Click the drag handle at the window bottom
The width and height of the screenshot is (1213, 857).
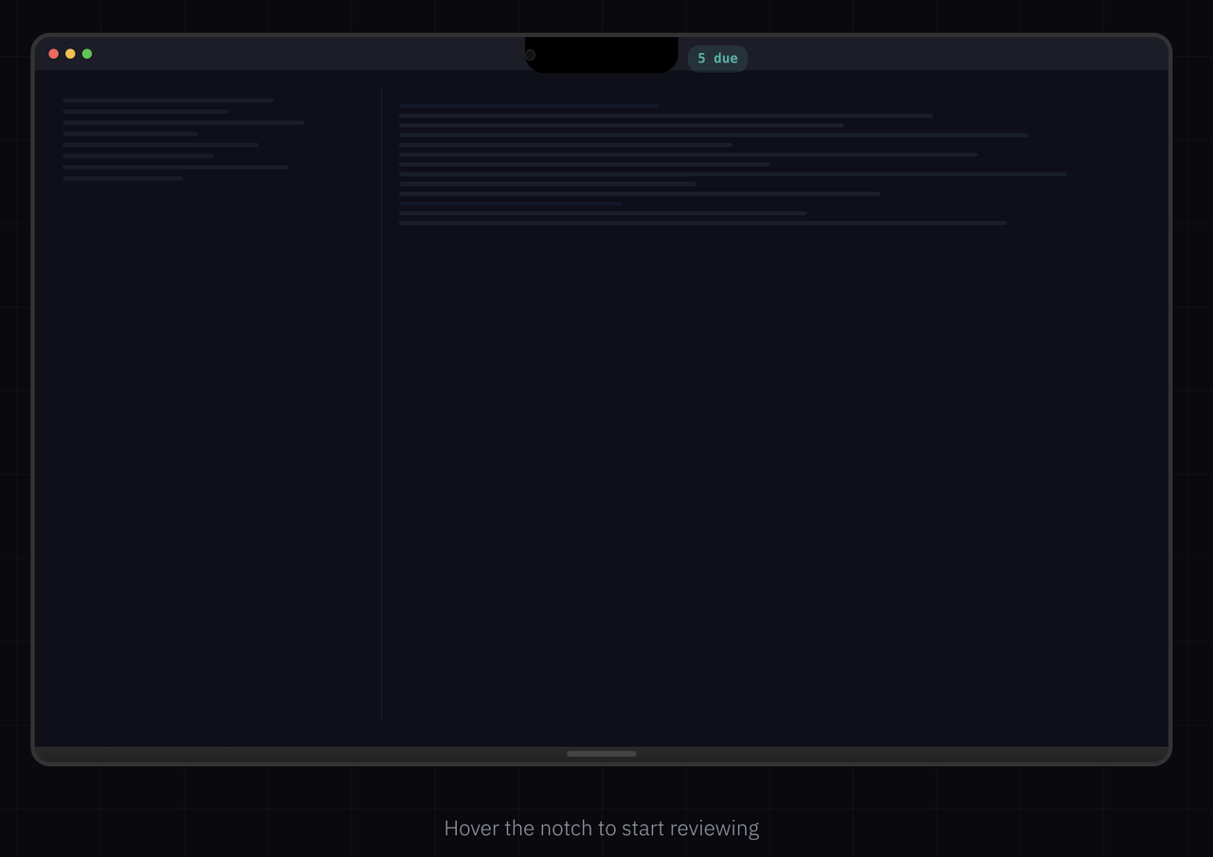tap(602, 754)
